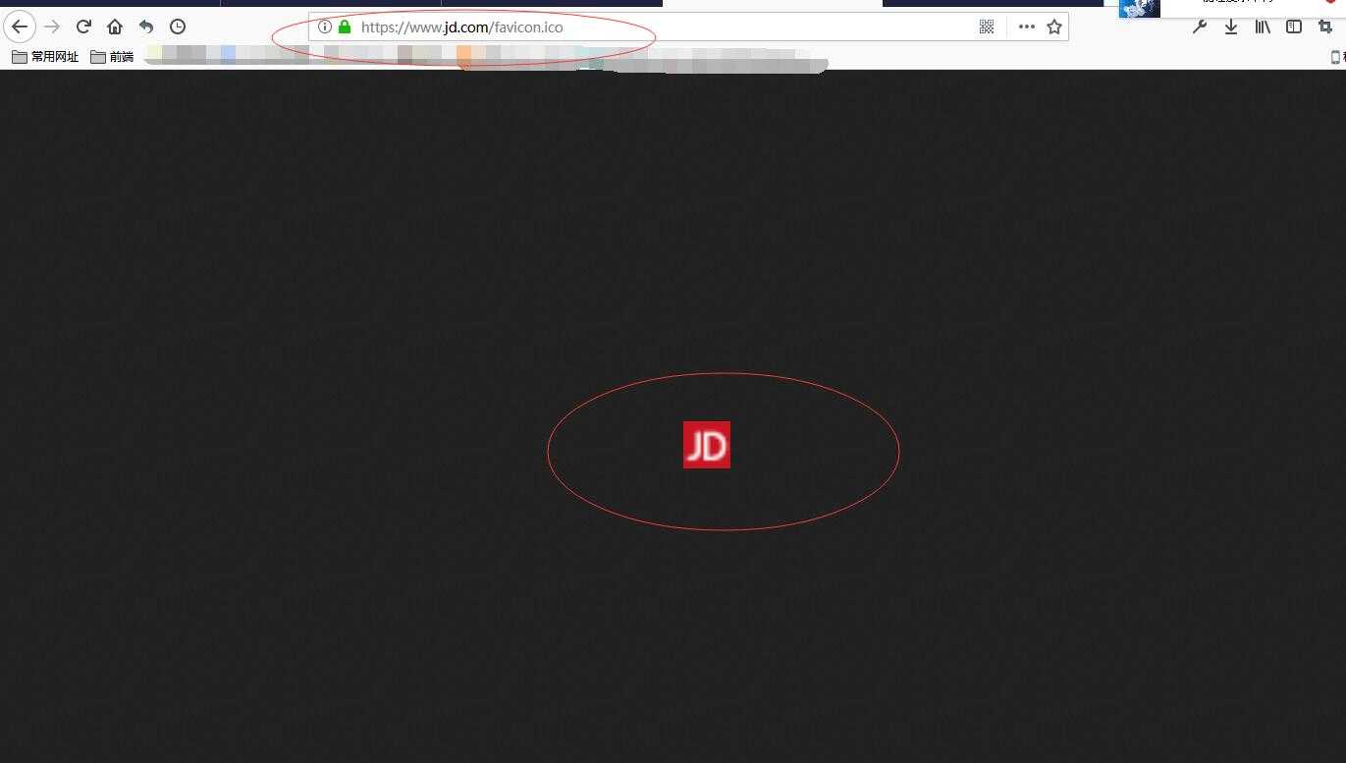1346x763 pixels.
Task: Open the browser home page
Action: 115,27
